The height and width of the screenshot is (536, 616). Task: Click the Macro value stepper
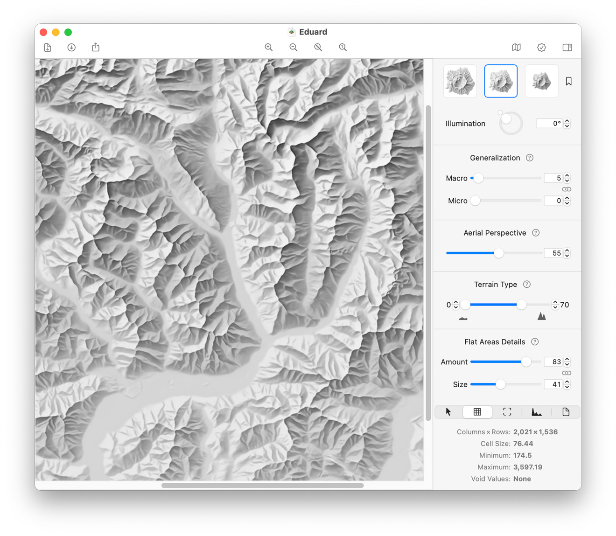point(567,178)
